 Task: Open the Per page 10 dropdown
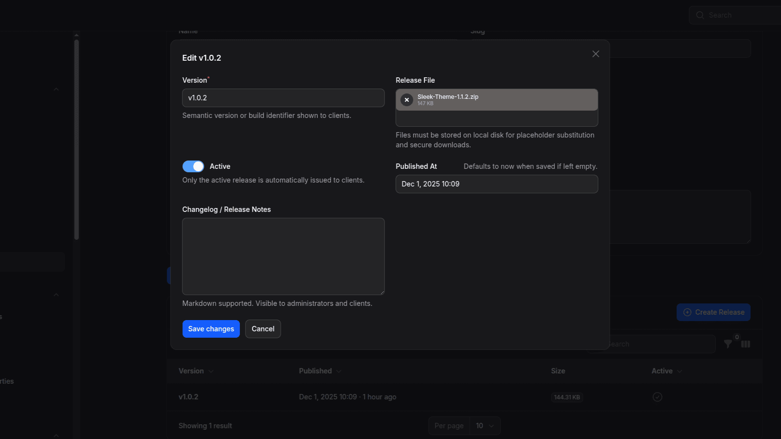click(485, 426)
